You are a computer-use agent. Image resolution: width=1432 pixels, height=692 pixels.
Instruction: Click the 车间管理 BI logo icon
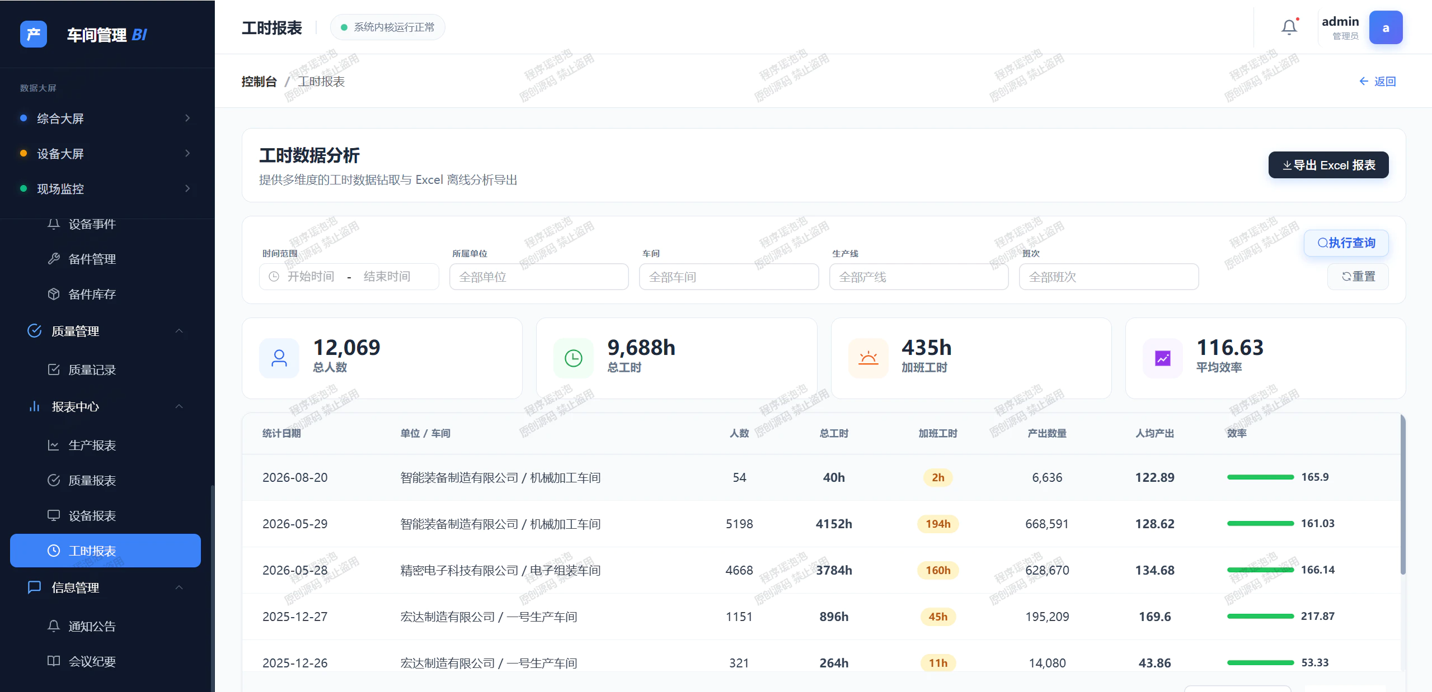(x=34, y=34)
